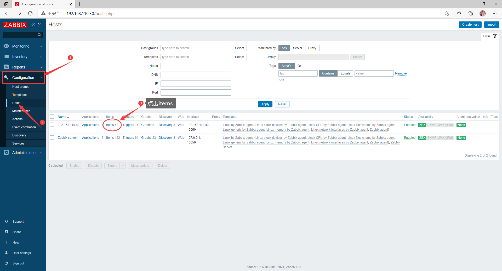Image resolution: width=502 pixels, height=271 pixels.
Task: Sort hosts by Name column
Action: click(63, 117)
